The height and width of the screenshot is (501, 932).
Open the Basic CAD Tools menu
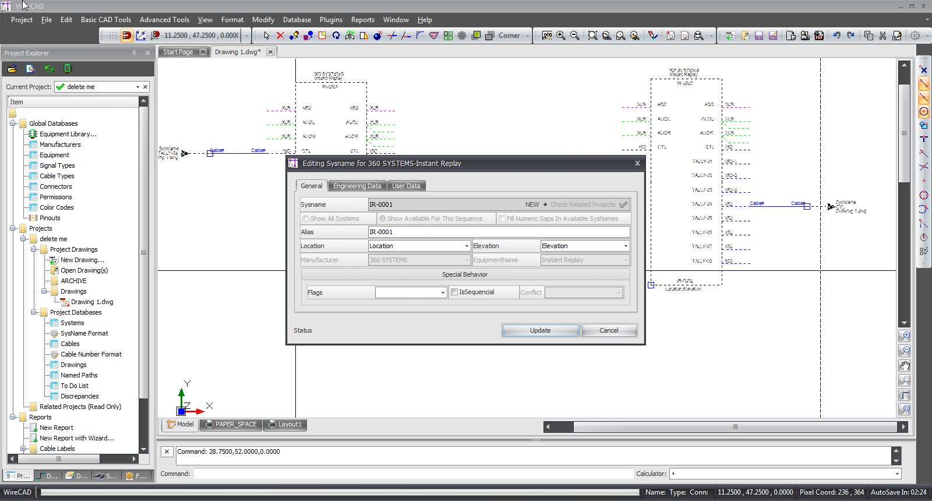pyautogui.click(x=106, y=20)
